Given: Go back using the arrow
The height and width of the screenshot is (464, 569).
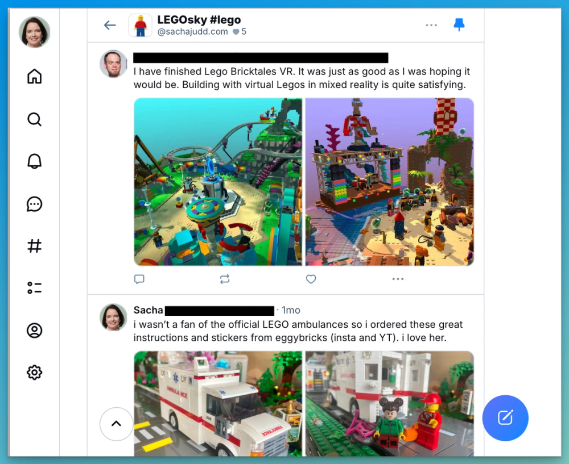Looking at the screenshot, I should point(110,25).
